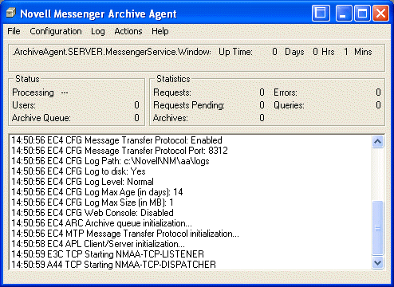The image size is (394, 287).
Task: Click the log scrollbar thumb
Action: click(377, 228)
